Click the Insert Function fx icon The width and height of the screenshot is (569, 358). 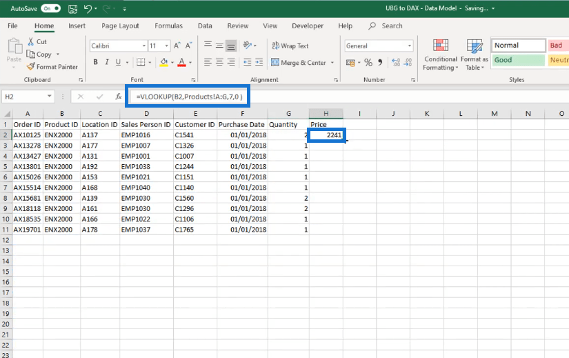(x=119, y=97)
